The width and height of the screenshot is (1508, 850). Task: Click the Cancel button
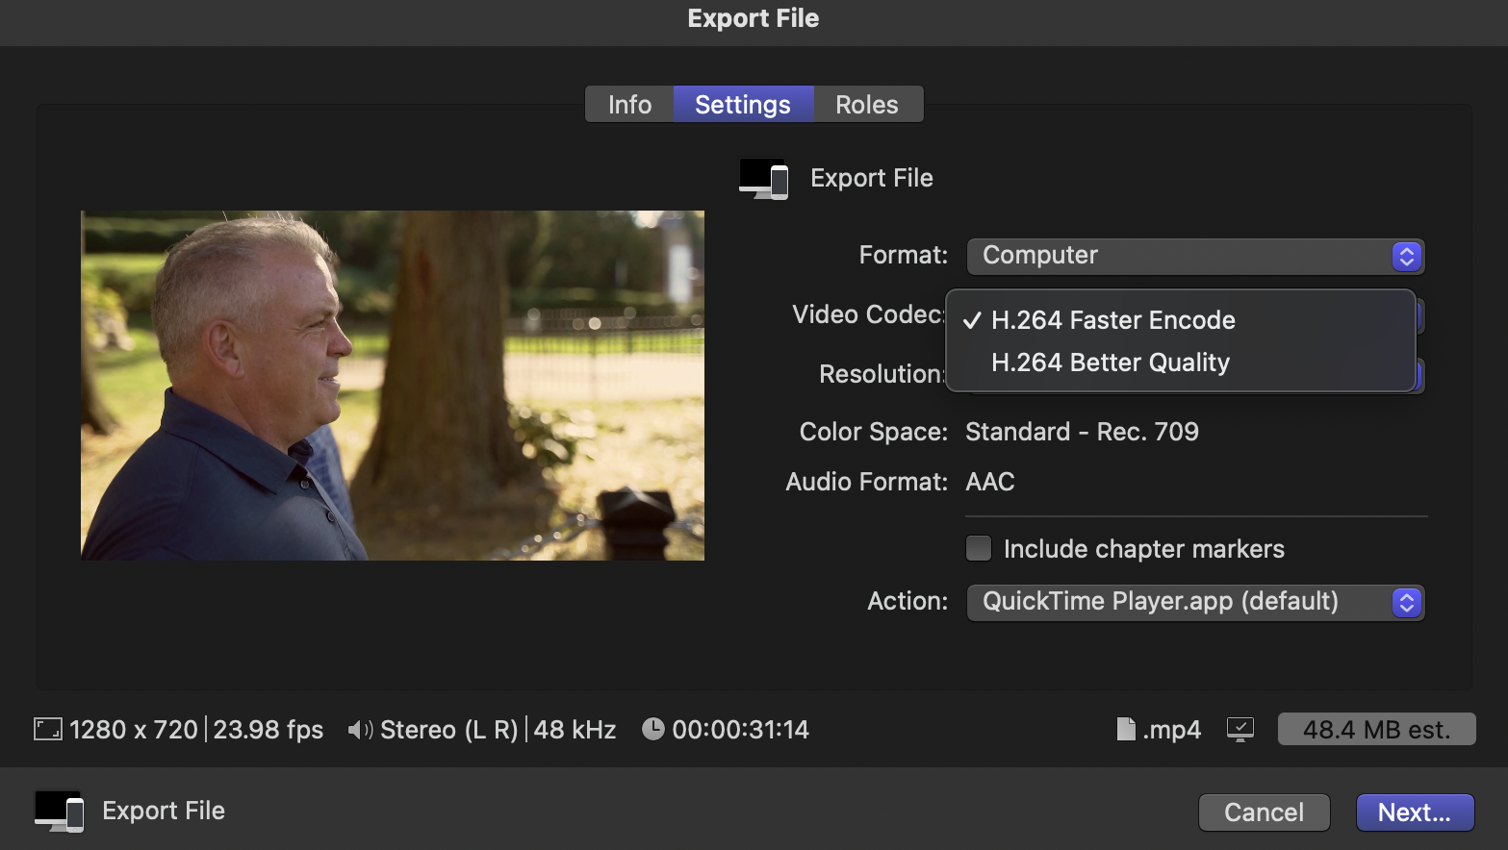[x=1264, y=812]
